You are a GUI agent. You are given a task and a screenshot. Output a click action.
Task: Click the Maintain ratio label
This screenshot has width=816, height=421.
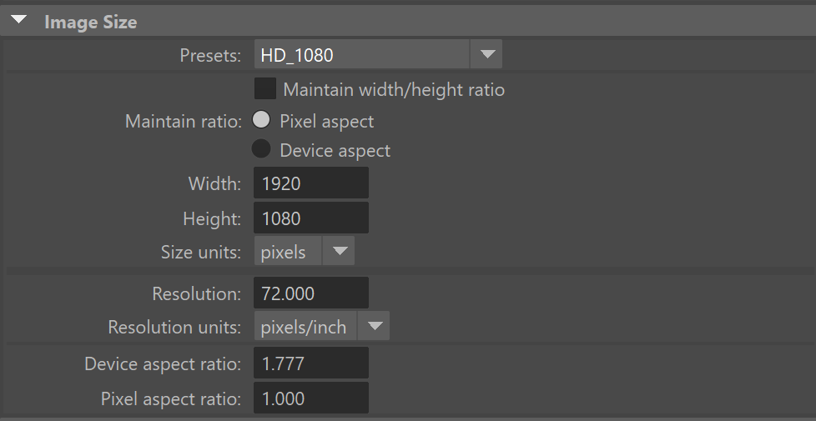tap(183, 121)
